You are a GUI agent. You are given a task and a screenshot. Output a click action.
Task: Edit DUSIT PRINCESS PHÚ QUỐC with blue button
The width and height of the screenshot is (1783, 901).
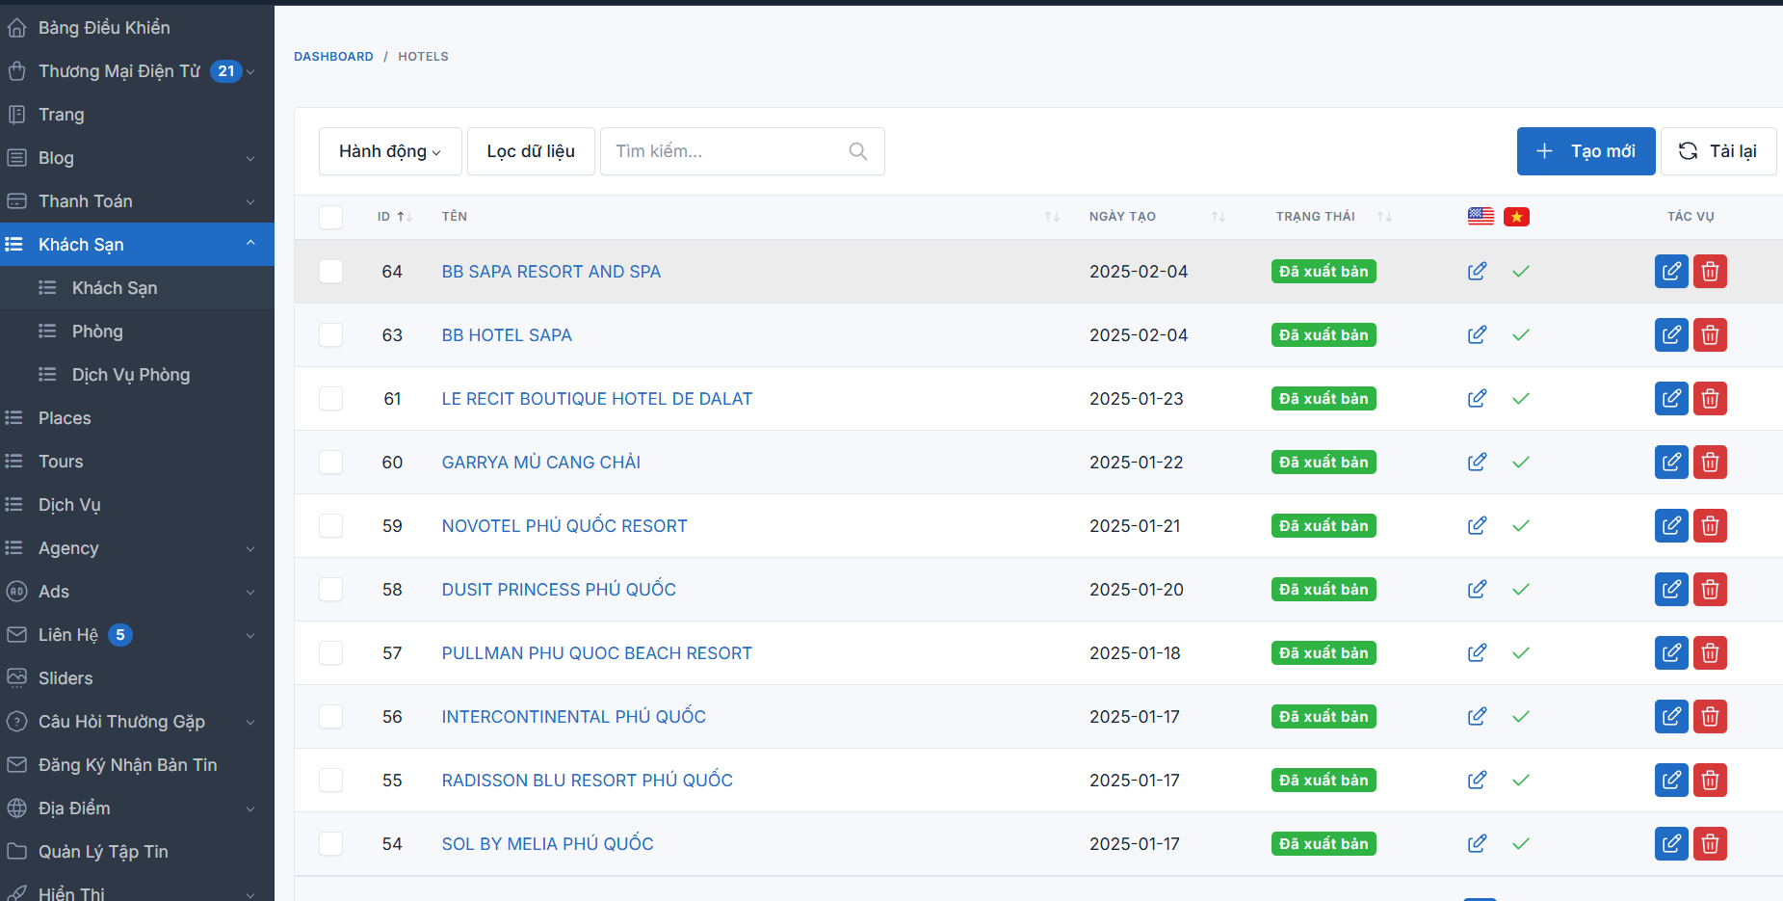(x=1671, y=590)
